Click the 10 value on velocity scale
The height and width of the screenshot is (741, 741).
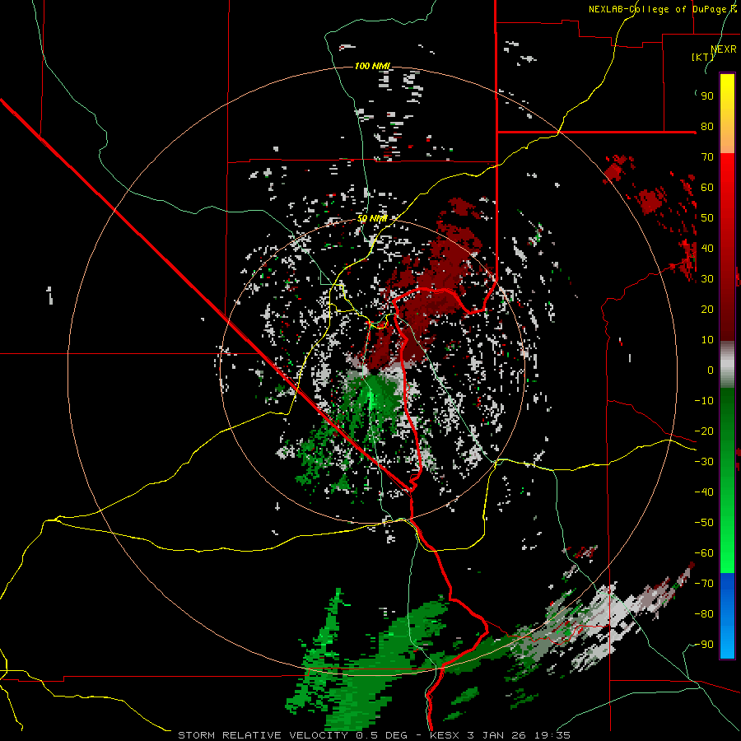point(707,340)
